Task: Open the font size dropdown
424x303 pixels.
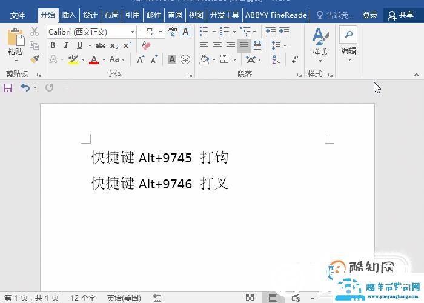Action: [161, 32]
